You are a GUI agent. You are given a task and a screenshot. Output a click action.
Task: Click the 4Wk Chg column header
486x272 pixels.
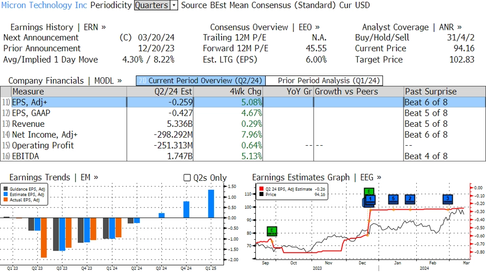pyautogui.click(x=228, y=92)
